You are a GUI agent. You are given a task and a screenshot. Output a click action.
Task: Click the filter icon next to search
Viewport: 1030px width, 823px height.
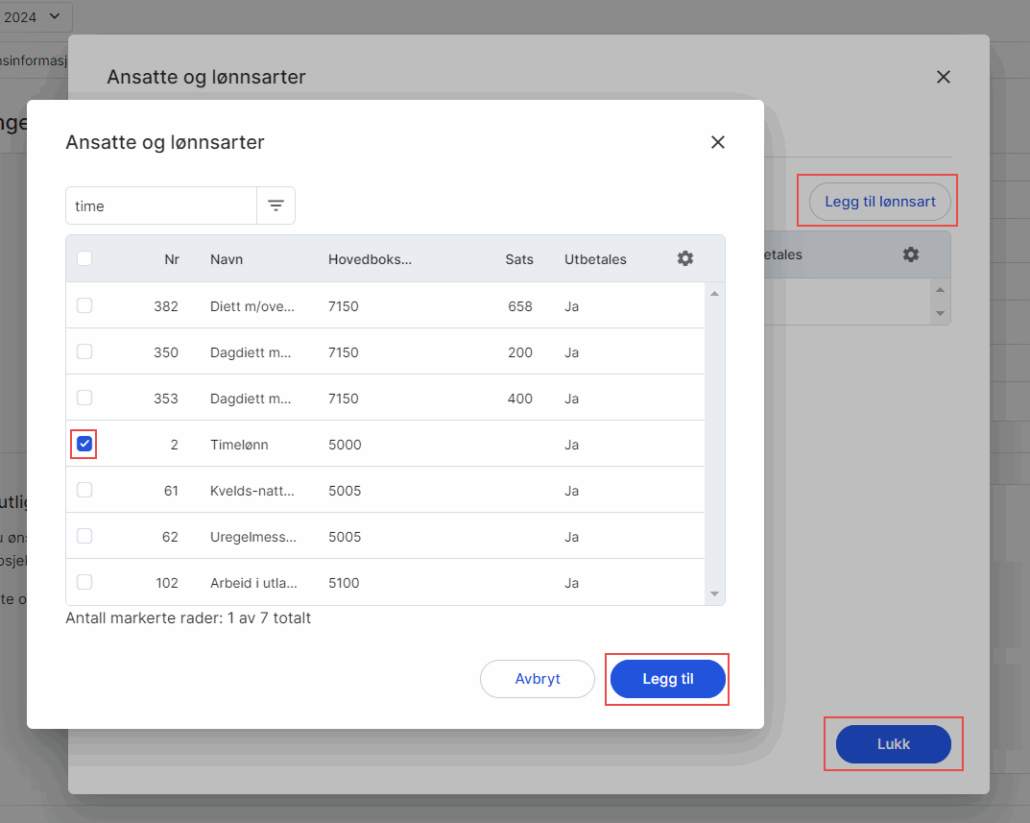(275, 206)
